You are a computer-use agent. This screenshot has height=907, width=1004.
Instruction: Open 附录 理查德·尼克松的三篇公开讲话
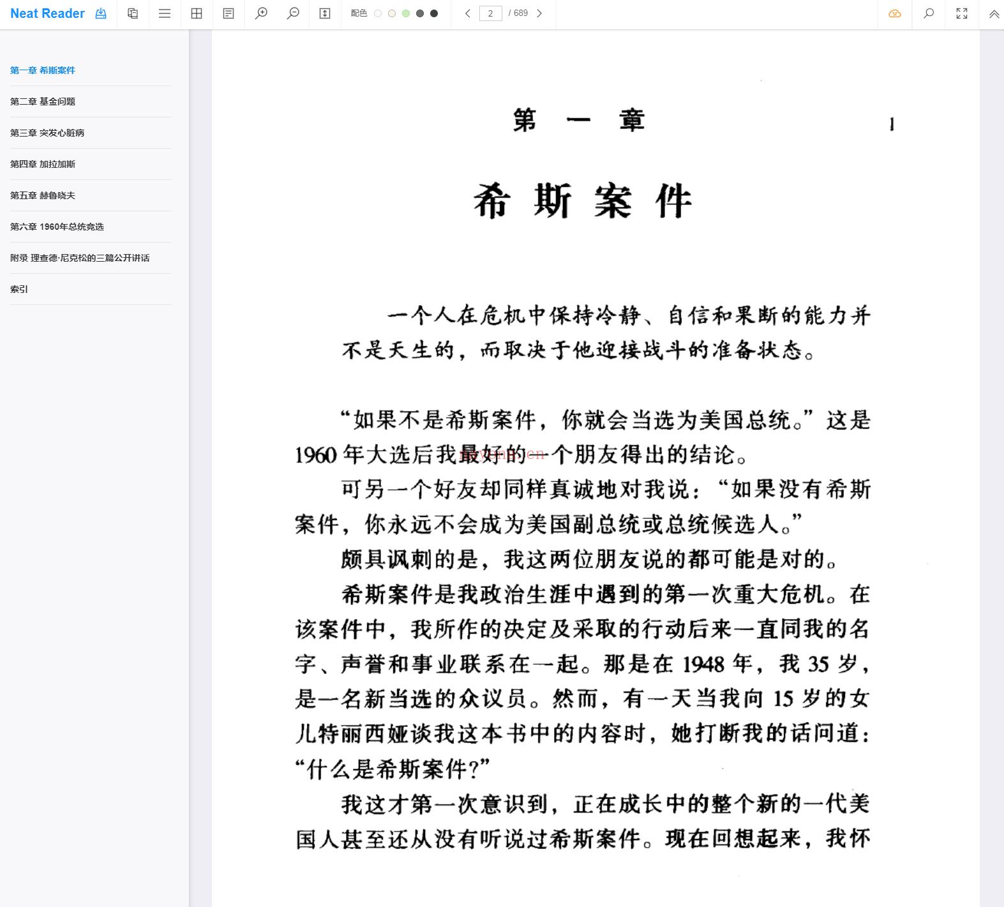click(x=80, y=258)
